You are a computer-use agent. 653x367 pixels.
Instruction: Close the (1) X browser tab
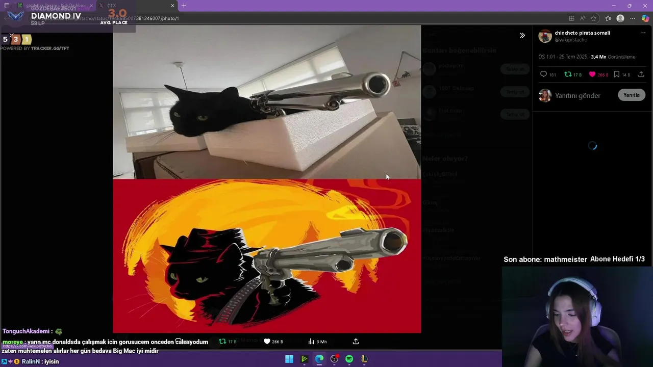point(172,6)
